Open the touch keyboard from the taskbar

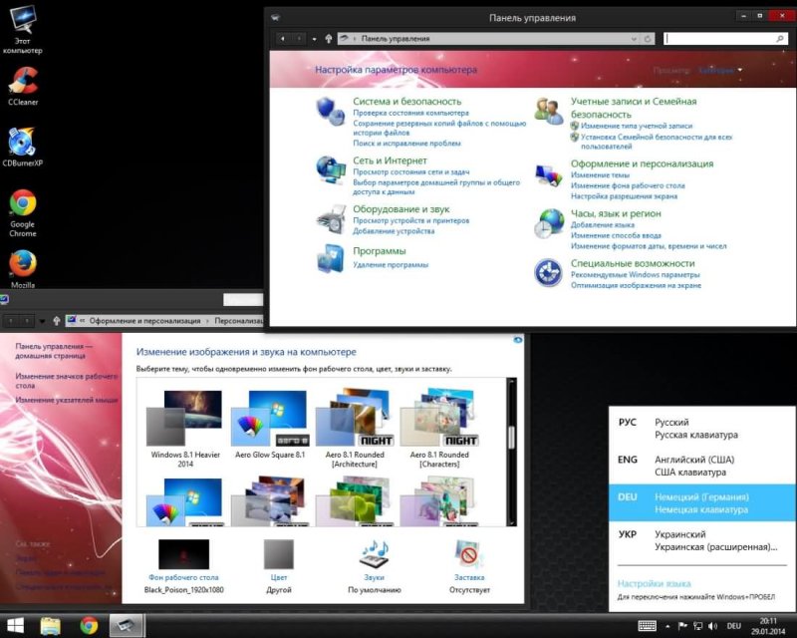[647, 626]
